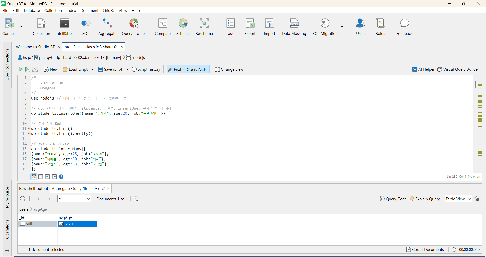Expand the collapsed left sidebar arrow
Screen dimensions: 486x257
[7, 251]
